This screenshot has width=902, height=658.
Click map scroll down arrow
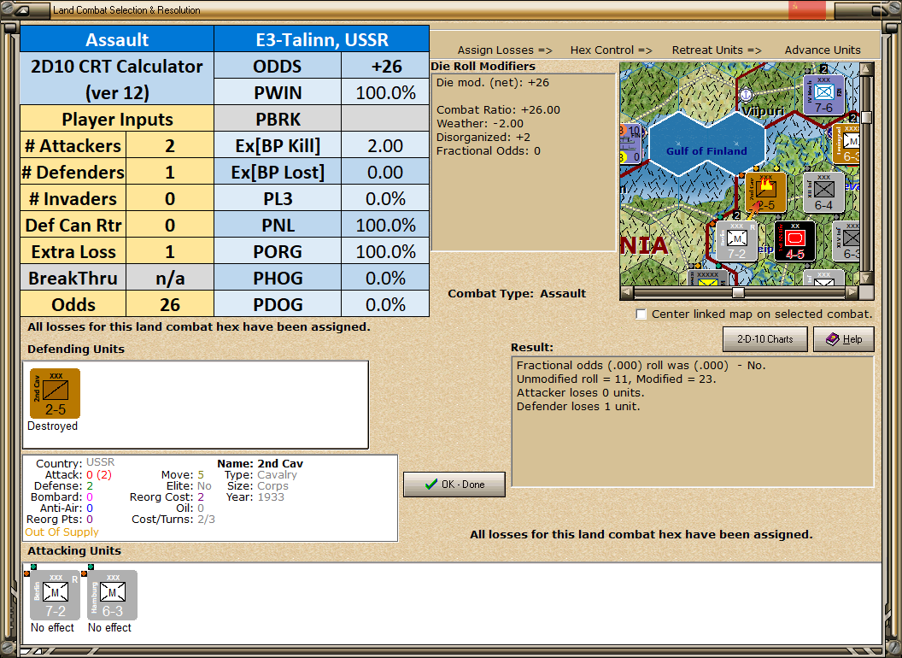click(x=866, y=278)
